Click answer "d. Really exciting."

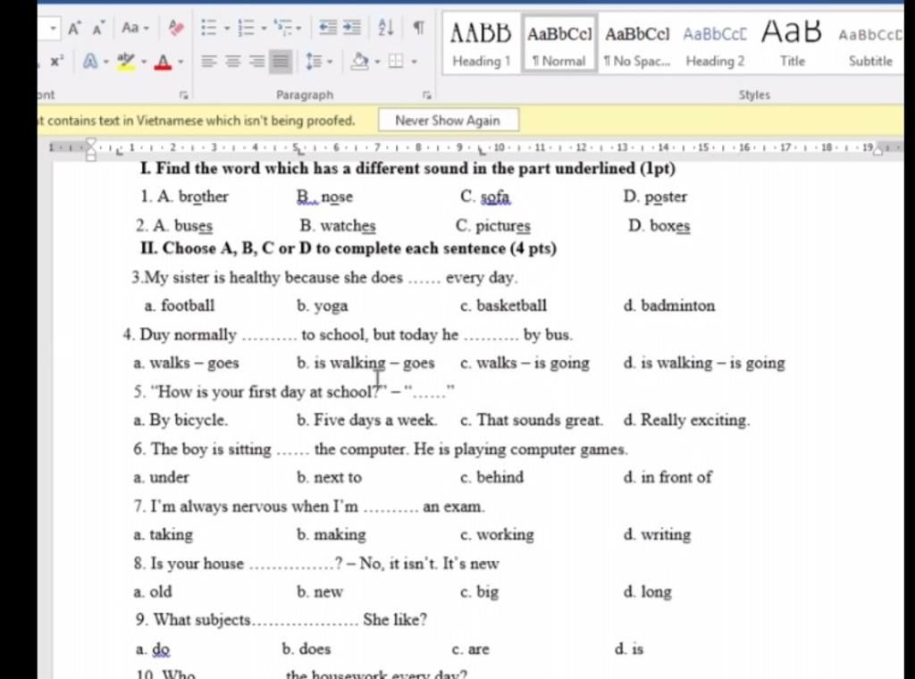(686, 420)
